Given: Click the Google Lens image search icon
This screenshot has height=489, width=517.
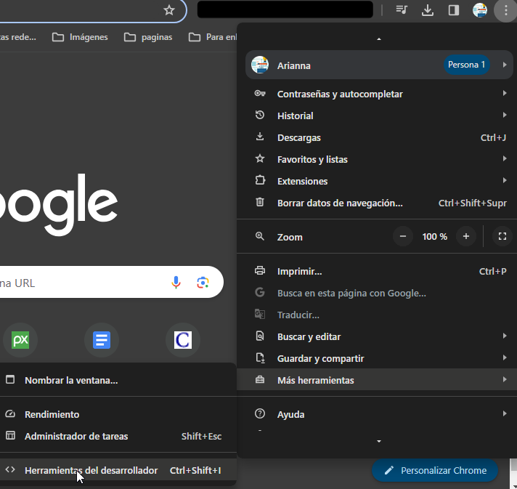Looking at the screenshot, I should [x=203, y=283].
